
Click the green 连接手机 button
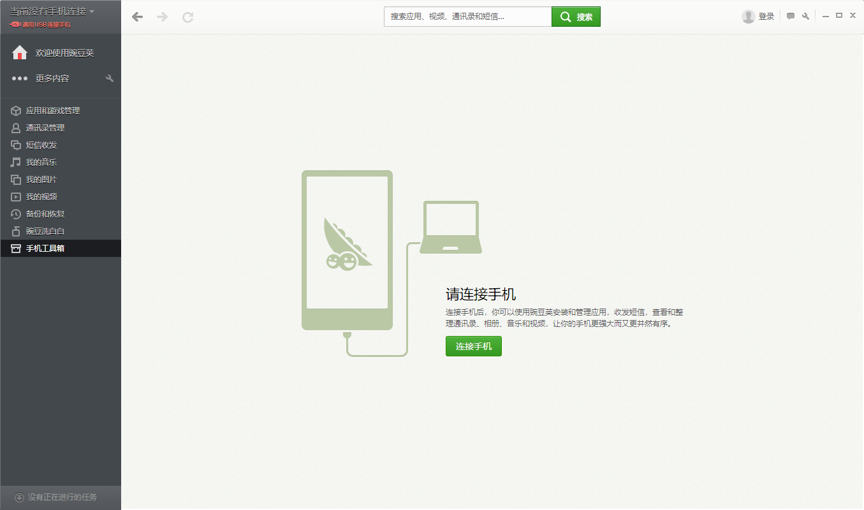pos(474,346)
